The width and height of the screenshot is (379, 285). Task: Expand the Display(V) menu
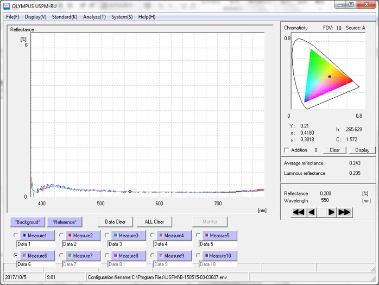[36, 17]
